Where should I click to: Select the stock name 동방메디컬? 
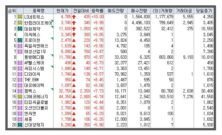point(34,57)
